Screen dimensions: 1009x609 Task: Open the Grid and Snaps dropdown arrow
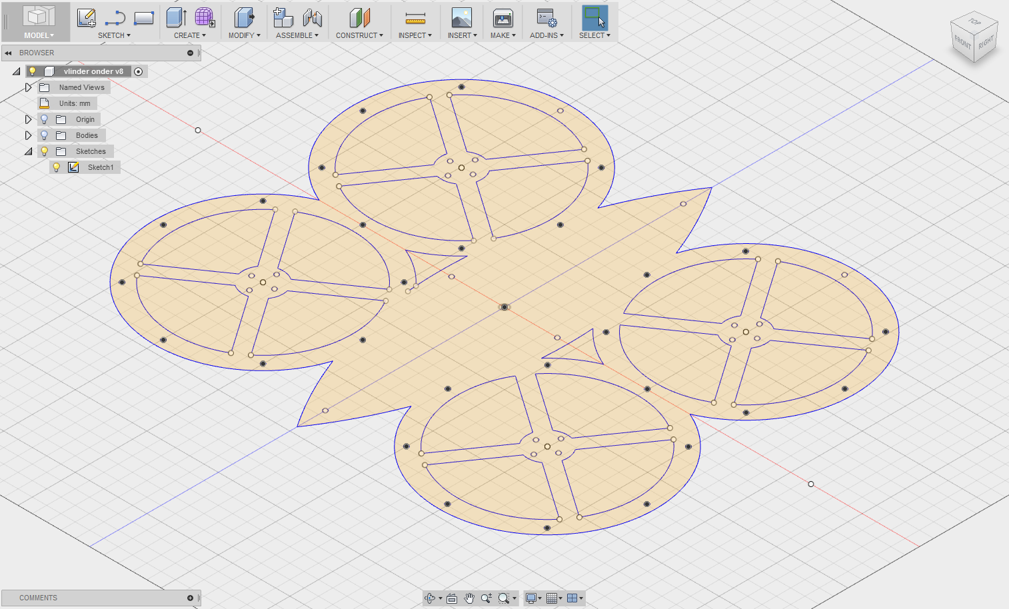click(560, 598)
